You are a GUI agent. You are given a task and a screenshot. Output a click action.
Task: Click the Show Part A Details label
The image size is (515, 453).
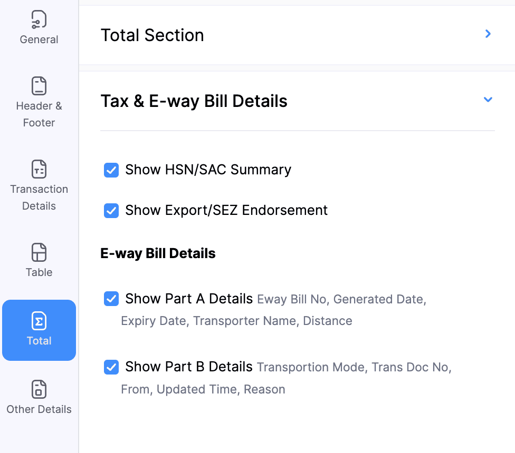189,299
